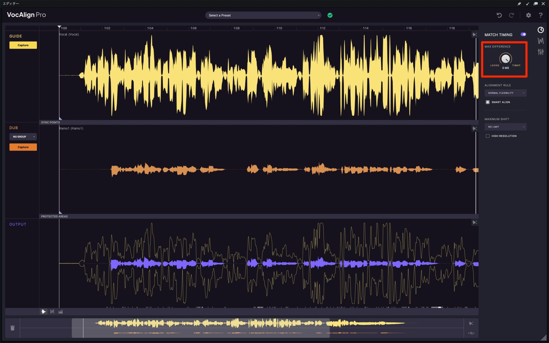Select the pitch wave icon in right sidebar
Viewport: 549px width, 343px height.
(x=541, y=41)
